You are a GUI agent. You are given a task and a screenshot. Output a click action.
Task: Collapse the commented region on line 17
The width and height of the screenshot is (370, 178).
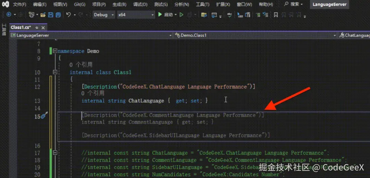(x=55, y=153)
